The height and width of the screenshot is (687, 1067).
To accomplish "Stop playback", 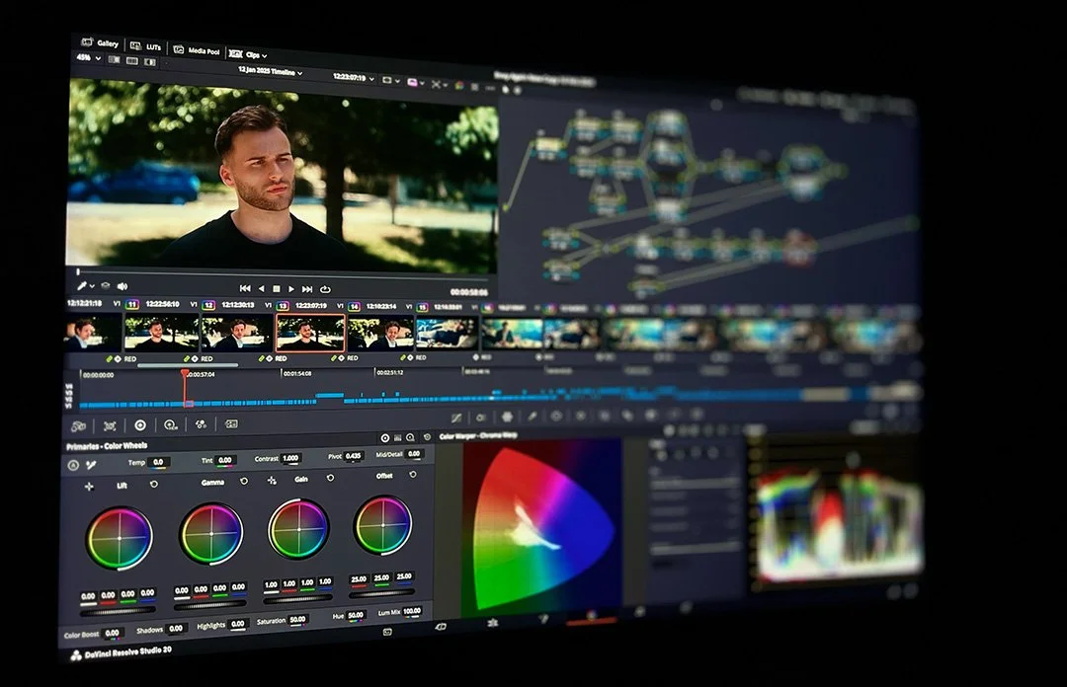I will [x=277, y=289].
